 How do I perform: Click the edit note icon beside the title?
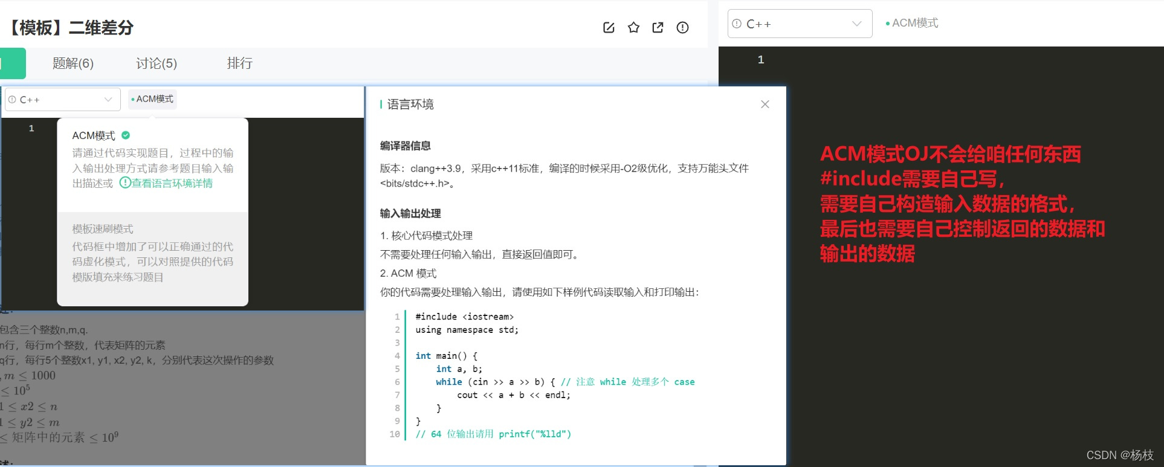[609, 27]
